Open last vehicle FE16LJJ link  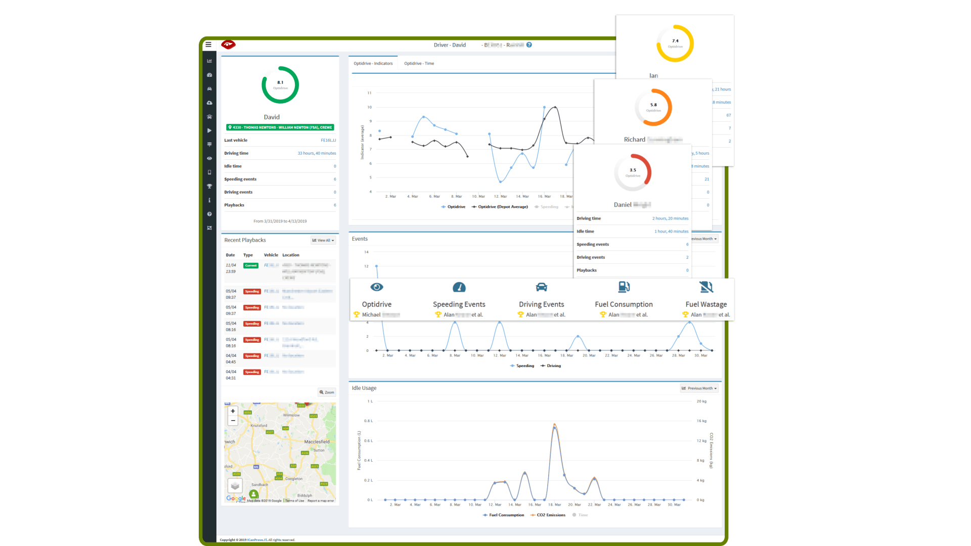point(328,140)
